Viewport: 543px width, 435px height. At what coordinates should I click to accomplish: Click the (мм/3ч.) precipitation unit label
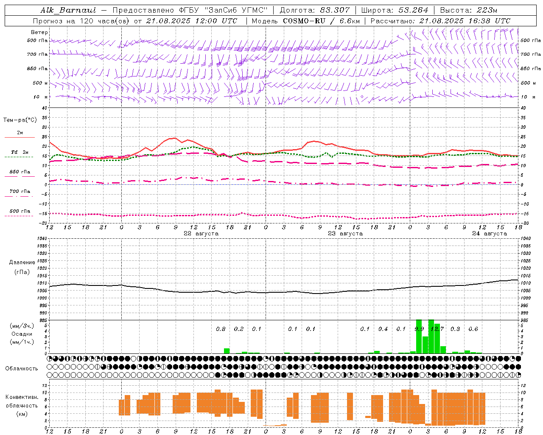(22, 326)
